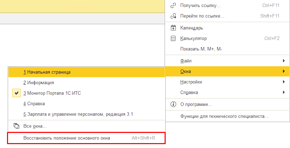Toggle the checkmark next to Монитор Портала 1С:ИТС
The height and width of the screenshot is (148, 290).
[16, 93]
